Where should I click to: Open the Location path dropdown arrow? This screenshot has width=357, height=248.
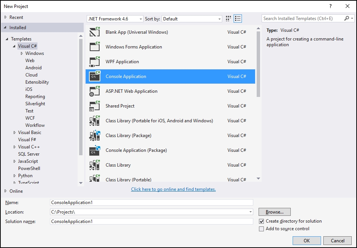click(x=251, y=212)
